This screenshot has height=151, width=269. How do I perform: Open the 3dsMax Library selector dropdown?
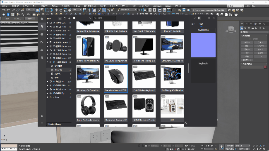pos(59,124)
